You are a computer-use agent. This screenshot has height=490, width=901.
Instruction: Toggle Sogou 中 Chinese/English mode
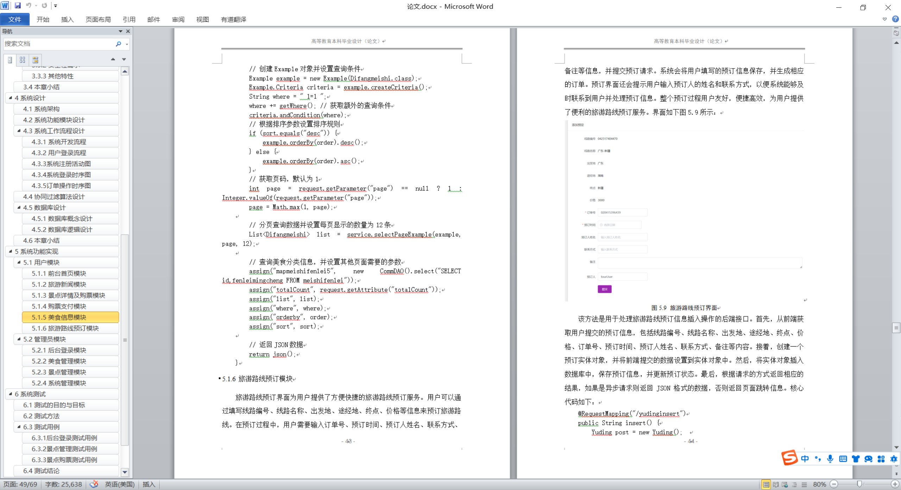[805, 459]
